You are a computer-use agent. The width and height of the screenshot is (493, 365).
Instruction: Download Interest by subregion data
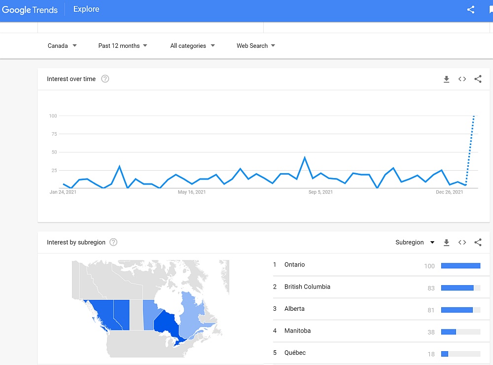[x=447, y=242]
